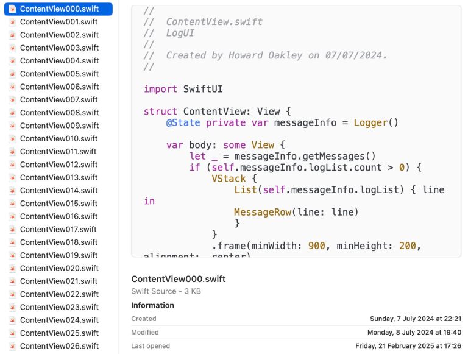
Task: Click the Swift icon beside ContentView004.swift
Action: click(x=12, y=61)
